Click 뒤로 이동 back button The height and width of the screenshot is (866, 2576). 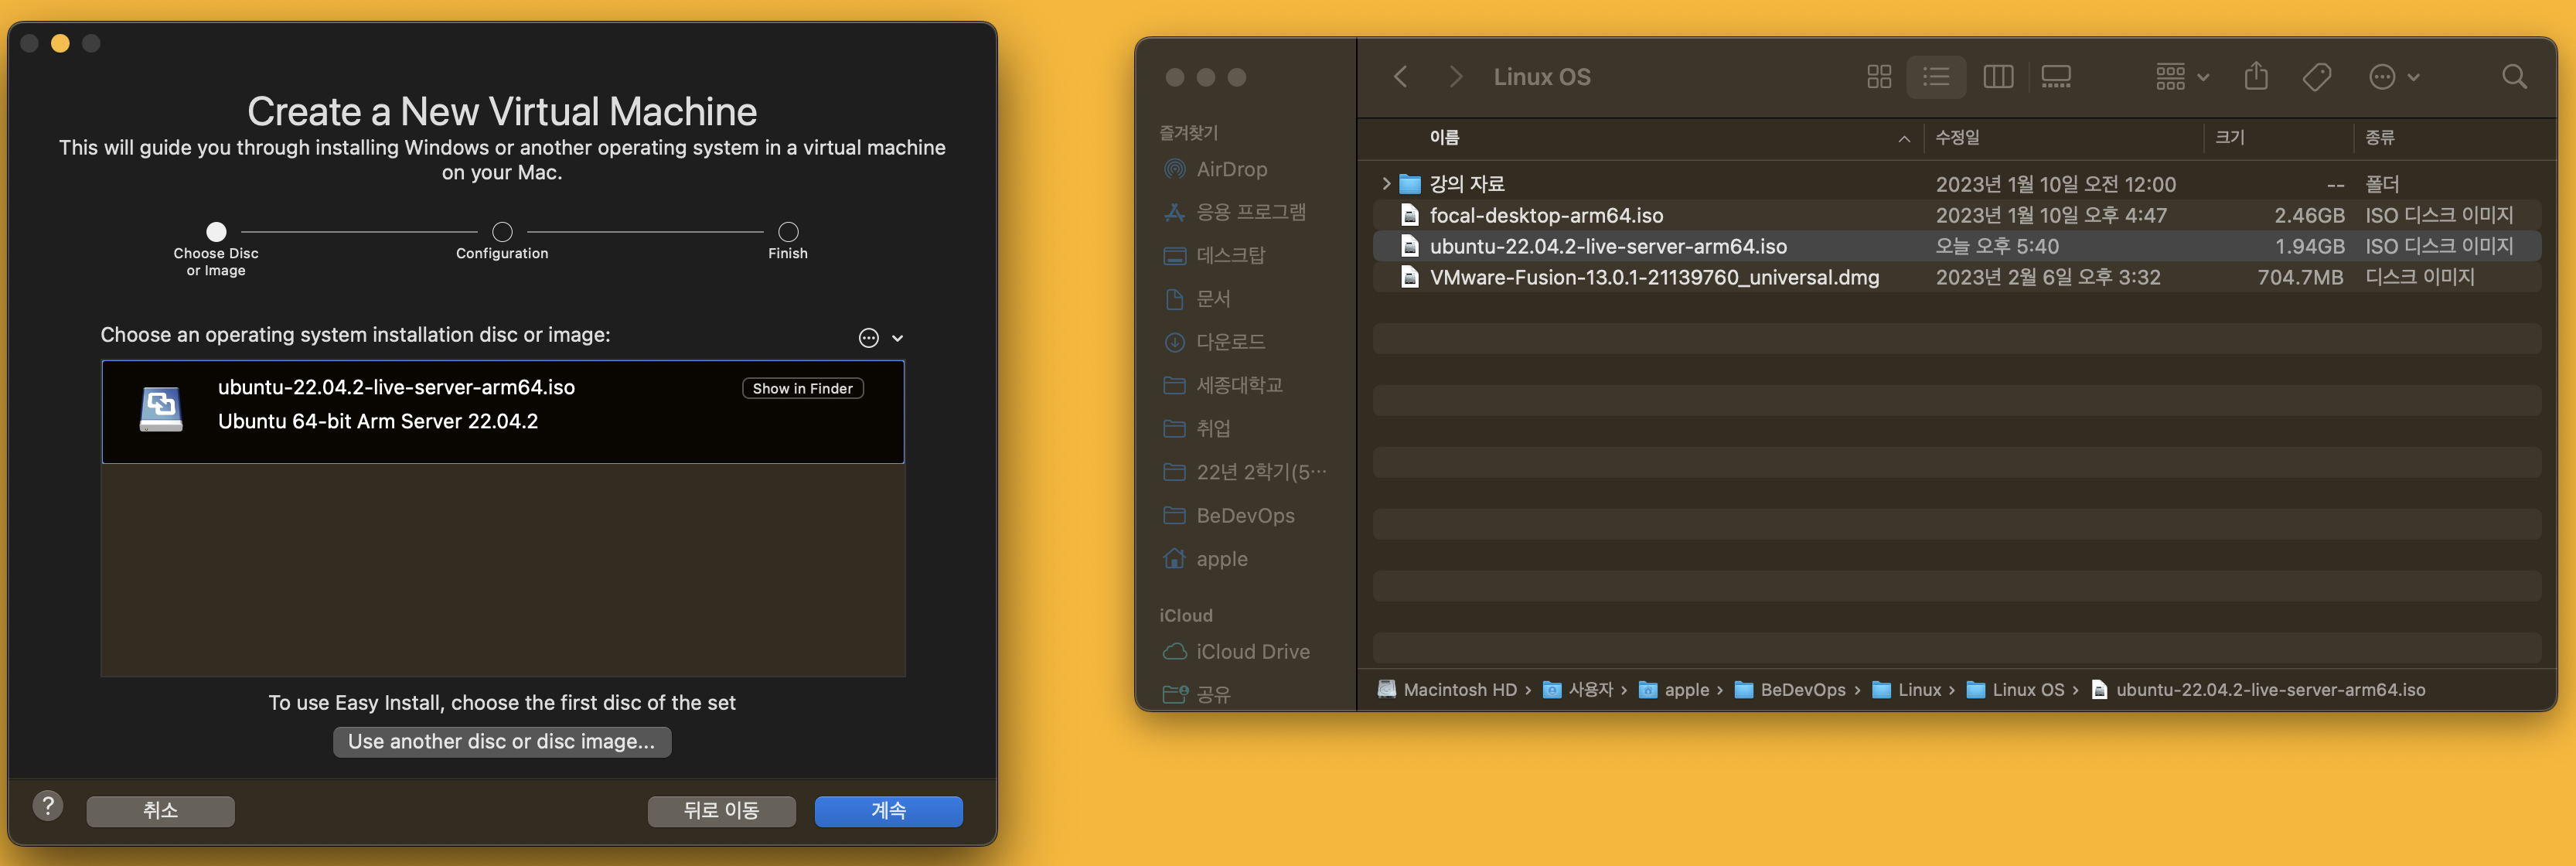[721, 811]
